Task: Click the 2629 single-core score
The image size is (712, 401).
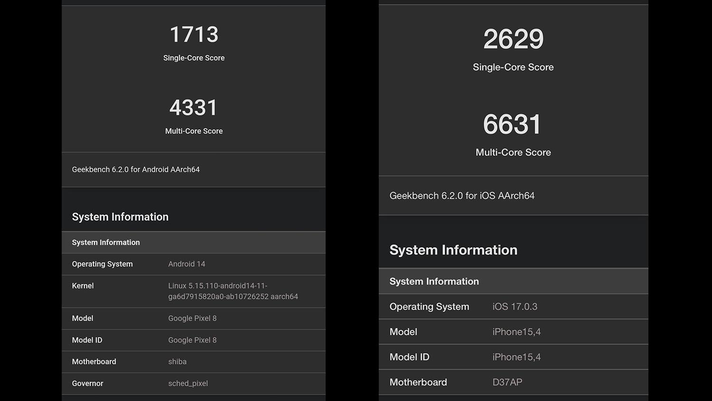Action: point(513,39)
